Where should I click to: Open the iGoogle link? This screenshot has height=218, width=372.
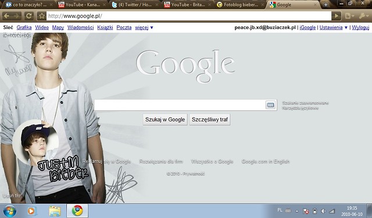307,27
